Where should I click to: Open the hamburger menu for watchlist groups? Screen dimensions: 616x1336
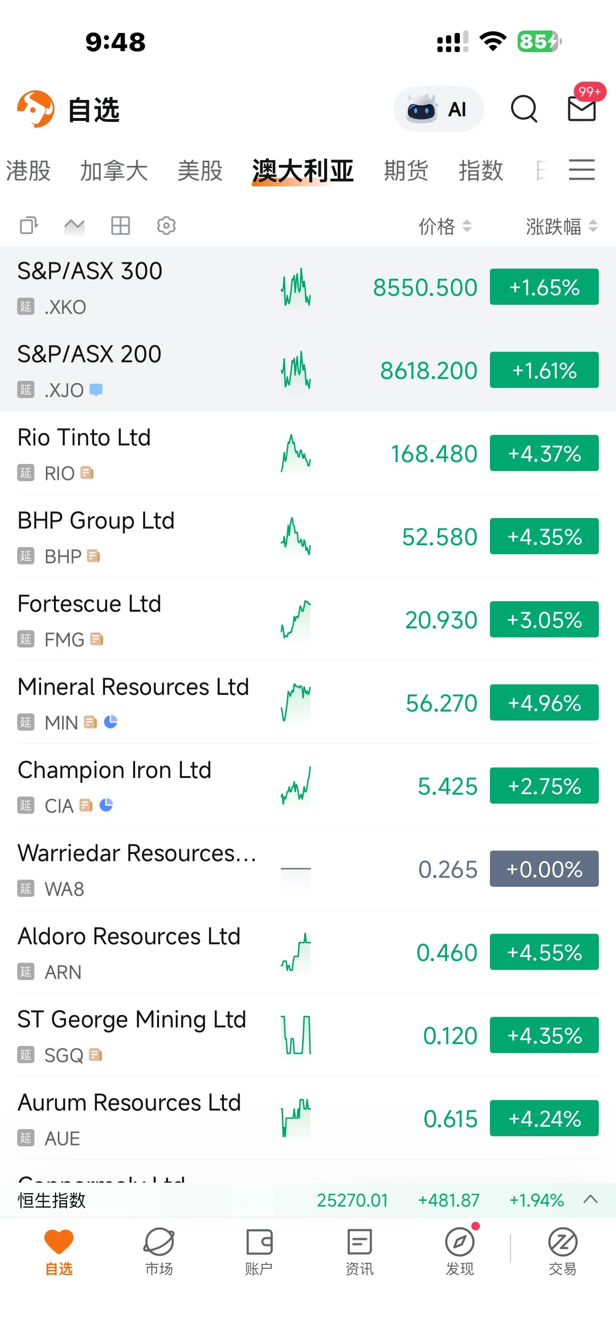[x=581, y=170]
